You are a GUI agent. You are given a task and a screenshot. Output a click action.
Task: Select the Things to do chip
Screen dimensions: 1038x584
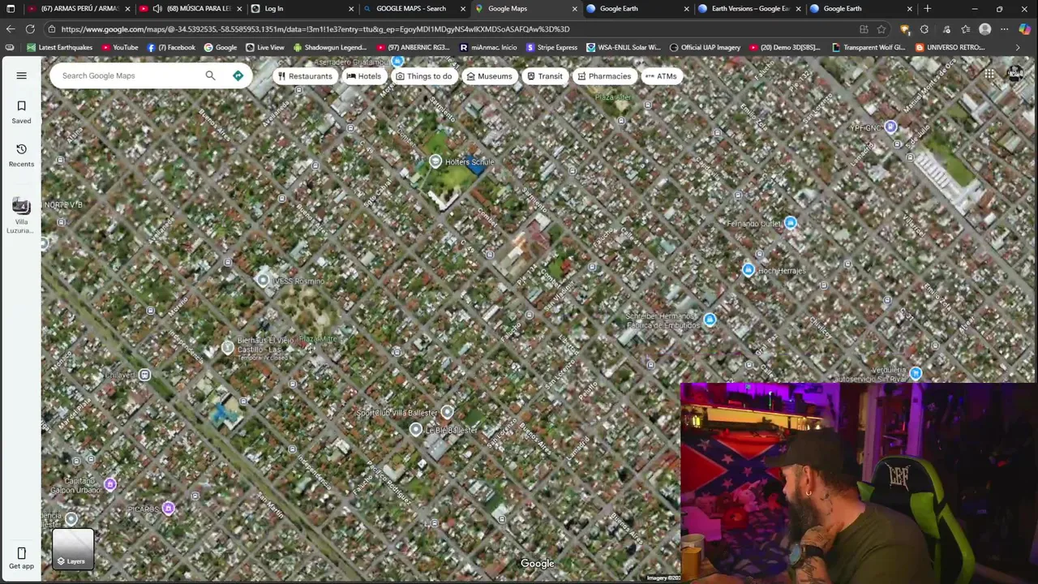[423, 76]
